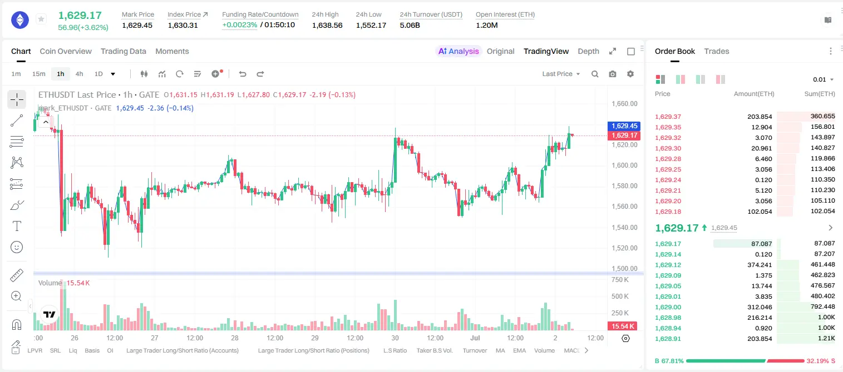Select the 4h timeframe
This screenshot has width=843, height=372.
[80, 74]
